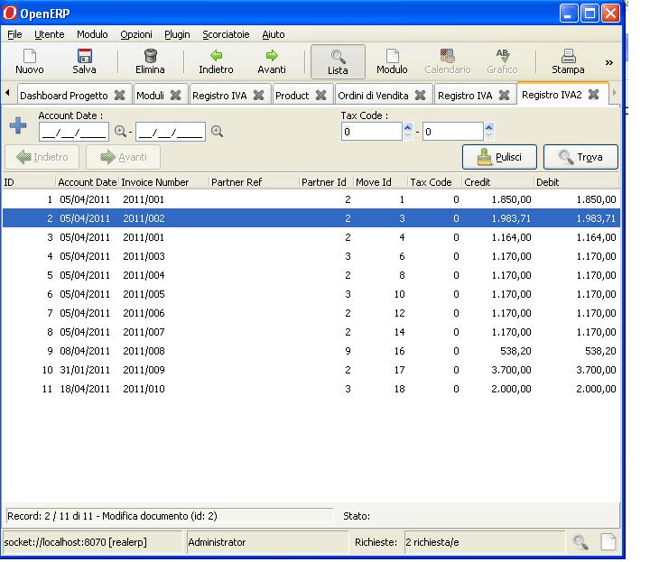Click the Pulisci button
Screen dimensions: 650x562
pos(499,157)
